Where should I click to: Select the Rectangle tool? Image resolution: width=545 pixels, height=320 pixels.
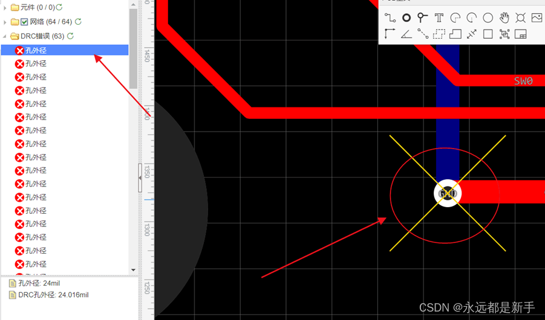[x=488, y=34]
